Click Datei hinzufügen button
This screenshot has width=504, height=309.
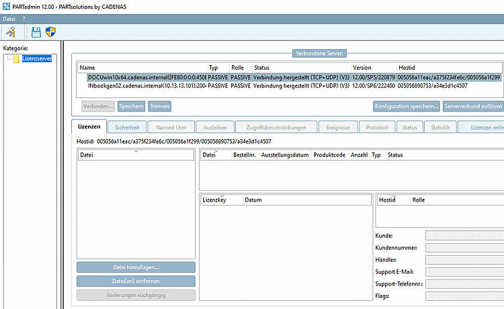point(136,267)
